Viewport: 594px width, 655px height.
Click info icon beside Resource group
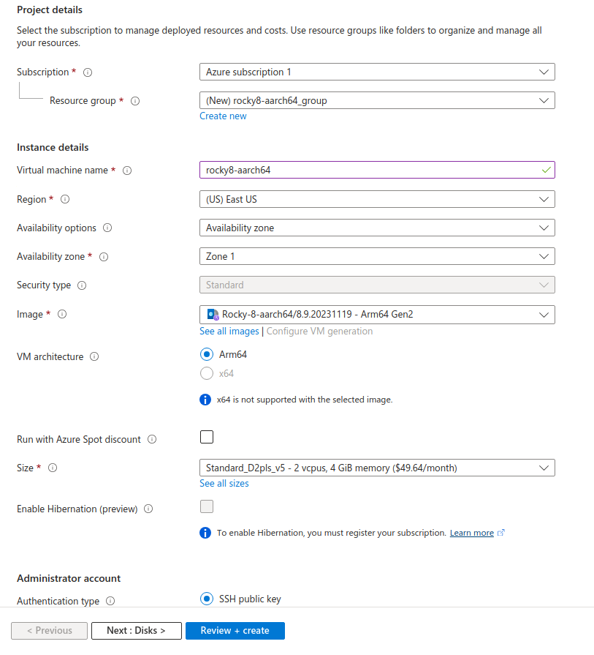tap(134, 101)
